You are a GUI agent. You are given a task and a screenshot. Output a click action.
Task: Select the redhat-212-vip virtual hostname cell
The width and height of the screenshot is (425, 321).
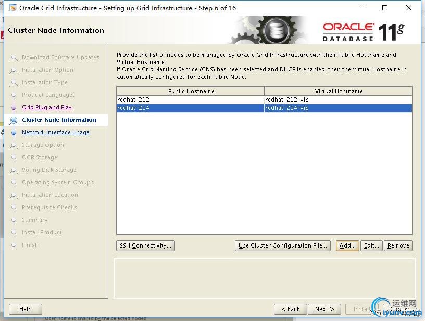338,100
